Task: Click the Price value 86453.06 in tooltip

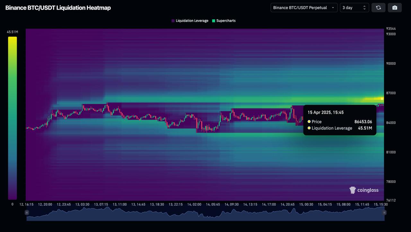Action: (363, 122)
